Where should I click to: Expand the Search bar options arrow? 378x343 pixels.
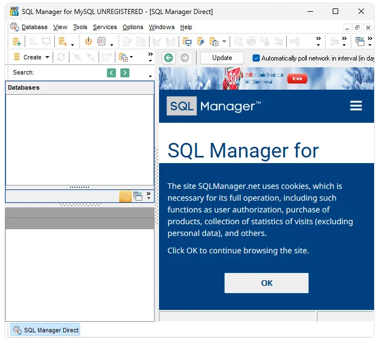[150, 76]
